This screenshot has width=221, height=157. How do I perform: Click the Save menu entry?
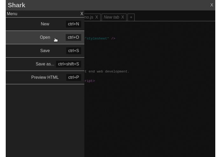(45, 51)
